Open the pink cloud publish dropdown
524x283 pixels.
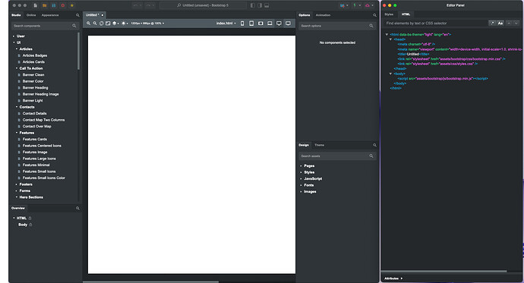pos(369,5)
